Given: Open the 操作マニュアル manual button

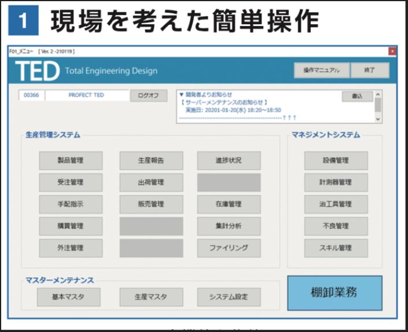Looking at the screenshot, I should tap(321, 71).
